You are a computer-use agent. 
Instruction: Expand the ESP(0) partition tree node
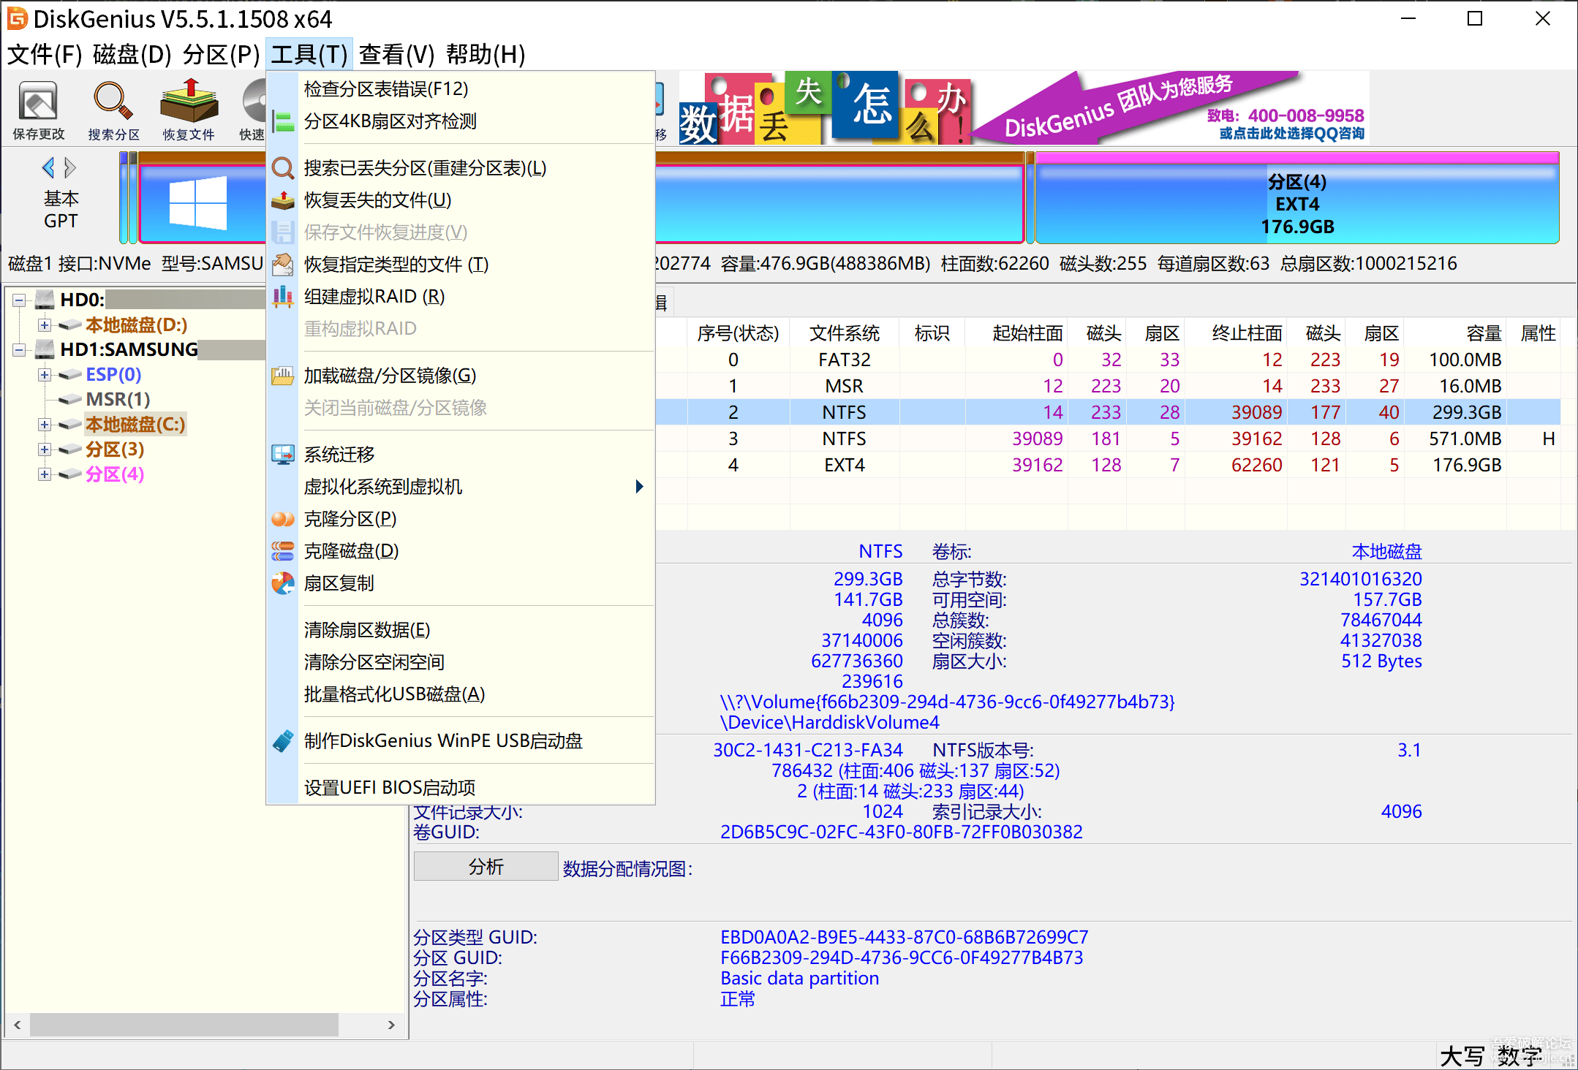pyautogui.click(x=45, y=375)
